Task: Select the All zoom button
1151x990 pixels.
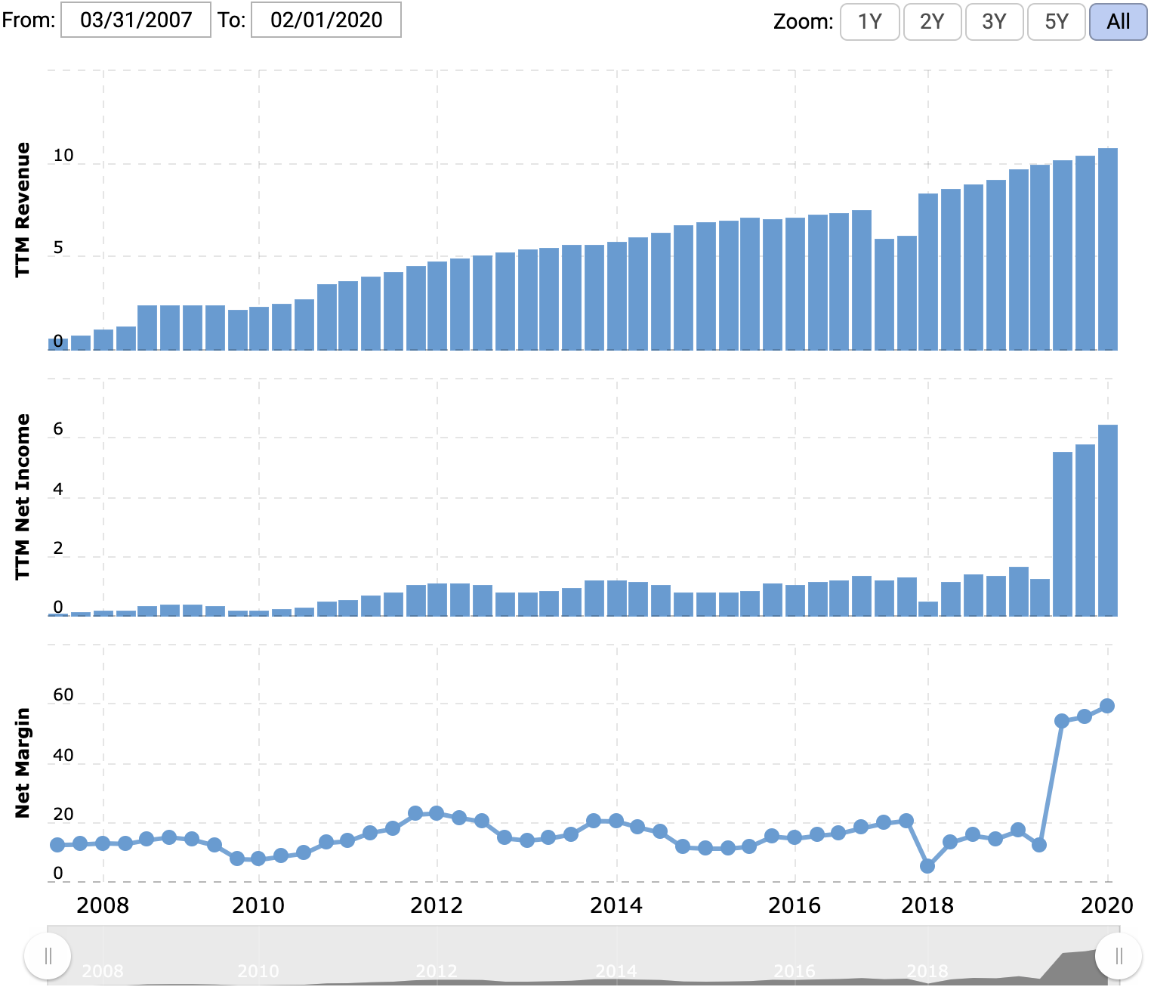Action: pos(1119,21)
